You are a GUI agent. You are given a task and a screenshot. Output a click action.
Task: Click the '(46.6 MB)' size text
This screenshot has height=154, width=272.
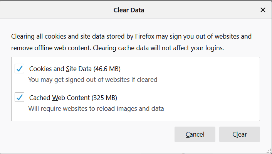click(107, 69)
